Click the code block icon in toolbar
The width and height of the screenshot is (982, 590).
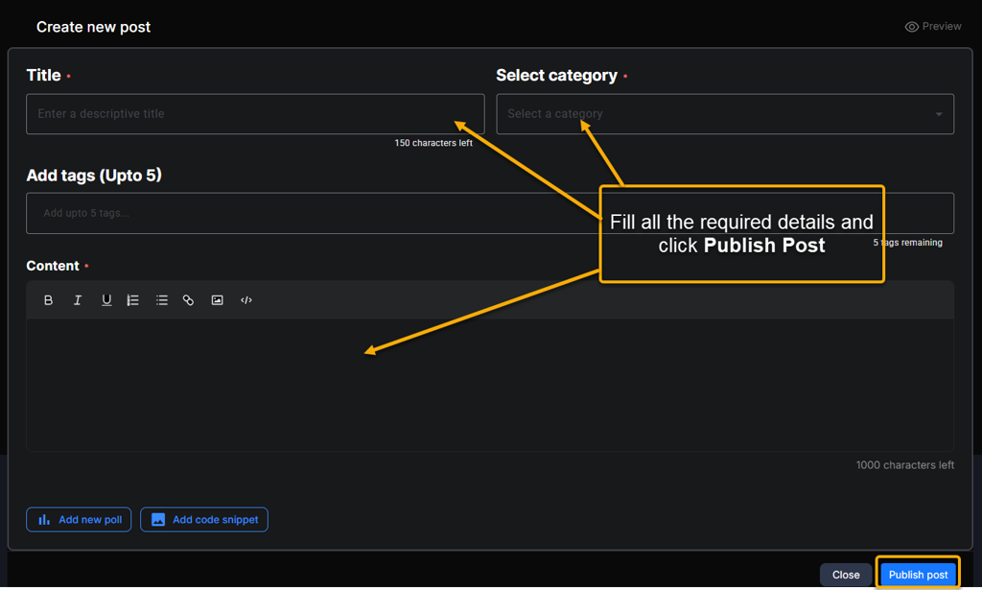(246, 300)
